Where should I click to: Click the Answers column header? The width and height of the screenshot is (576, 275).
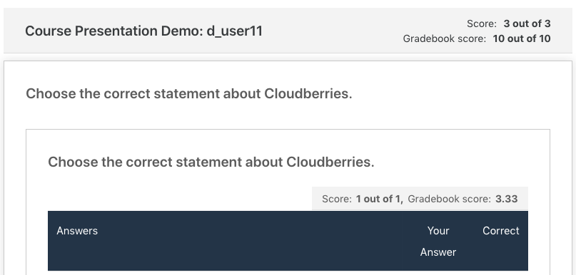(x=77, y=231)
